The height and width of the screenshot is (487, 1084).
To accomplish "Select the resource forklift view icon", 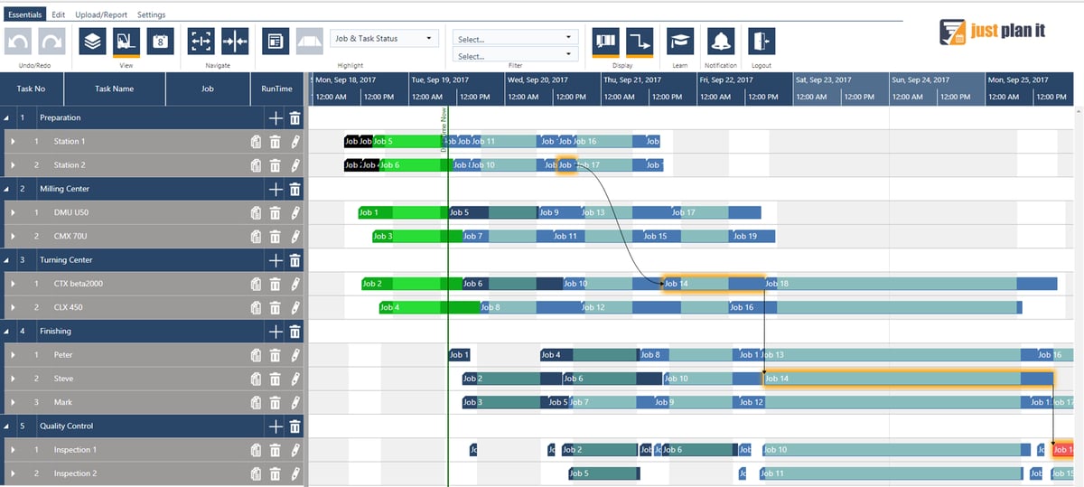I will click(126, 42).
